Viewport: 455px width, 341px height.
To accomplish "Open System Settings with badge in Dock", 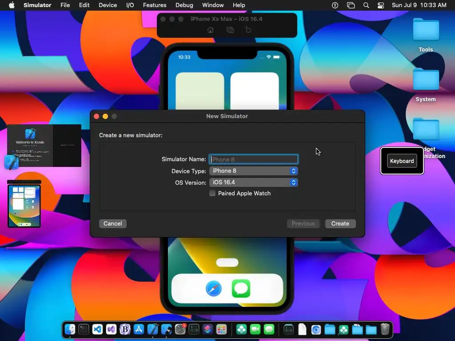I will pos(180,329).
